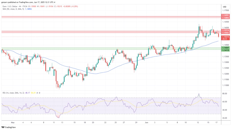The width and height of the screenshot is (232, 130).
Task: Click the 1.15714 red price label
Action: coord(226,30)
